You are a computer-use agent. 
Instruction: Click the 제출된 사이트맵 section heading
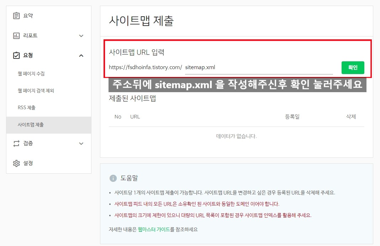(132, 99)
